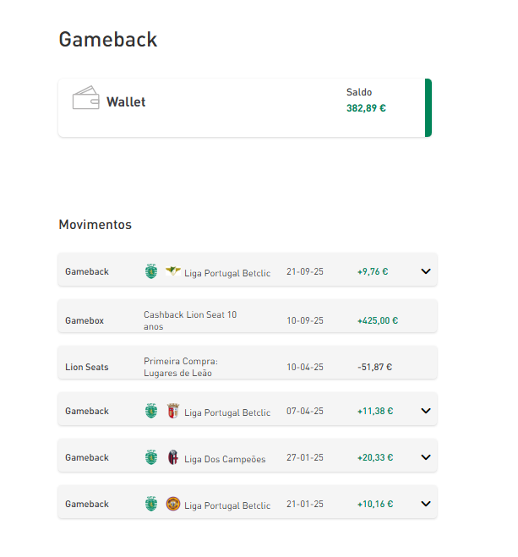Expand the +11,38 € Gameback movement
This screenshot has height=557, width=518.
coord(426,411)
